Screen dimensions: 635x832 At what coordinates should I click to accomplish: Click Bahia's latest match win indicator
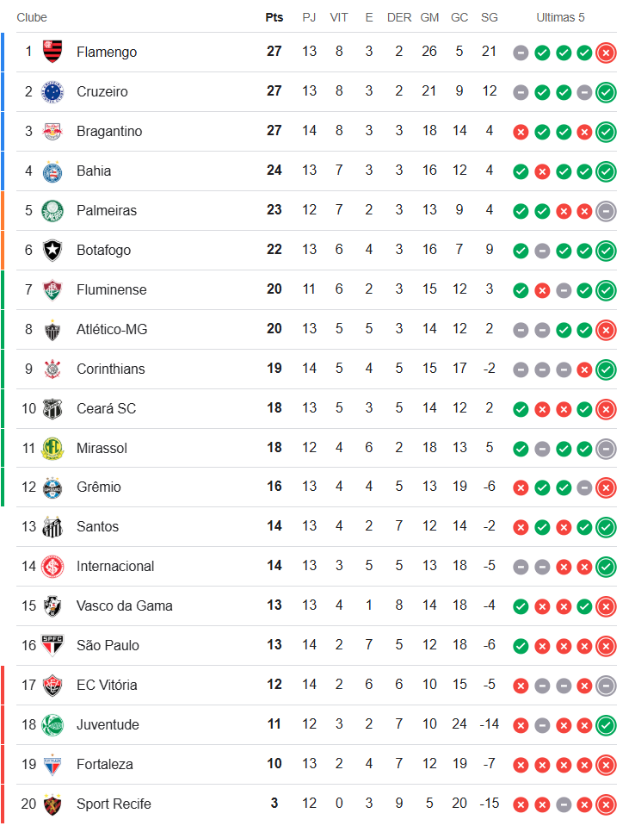(x=606, y=171)
